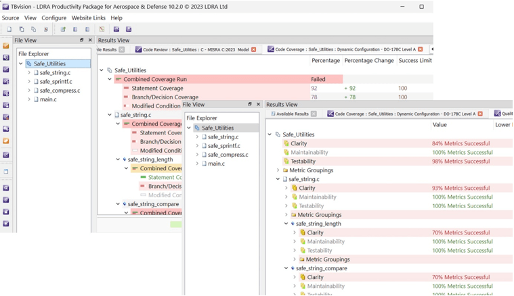The width and height of the screenshot is (514, 296).
Task: Close the front window's File View panel
Action: point(258,104)
